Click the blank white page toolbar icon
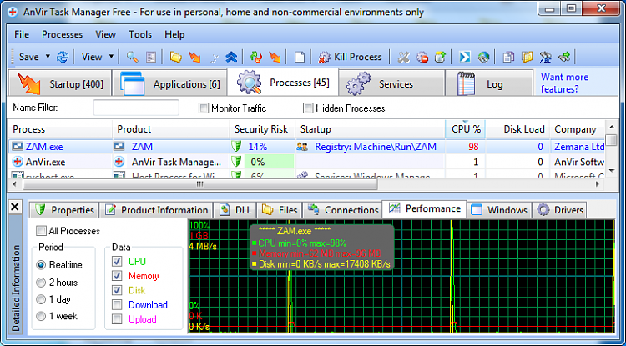 (x=300, y=57)
